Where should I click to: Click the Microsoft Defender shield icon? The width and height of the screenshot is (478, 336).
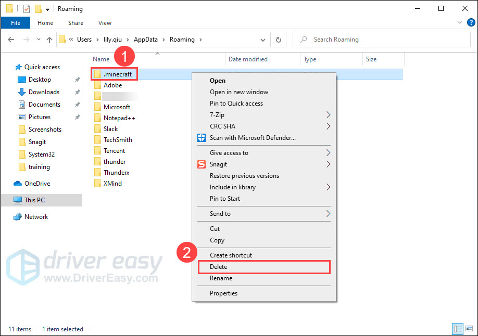202,138
